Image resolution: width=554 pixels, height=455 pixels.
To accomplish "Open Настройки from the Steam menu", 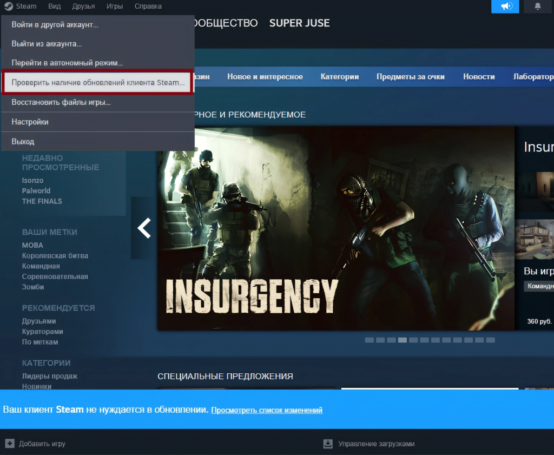I will pos(98,122).
